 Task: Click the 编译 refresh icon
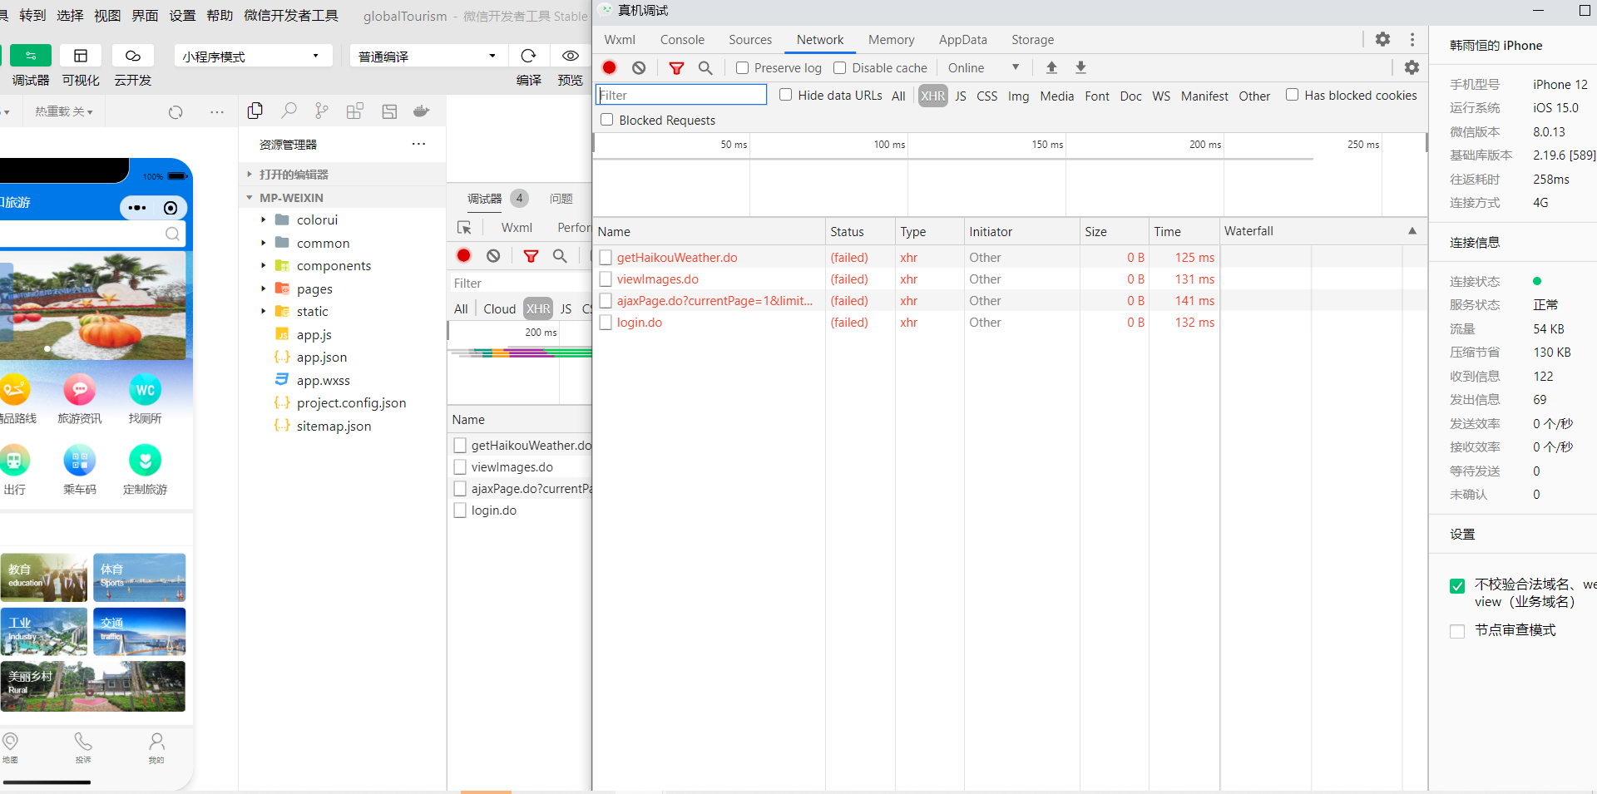coord(528,56)
